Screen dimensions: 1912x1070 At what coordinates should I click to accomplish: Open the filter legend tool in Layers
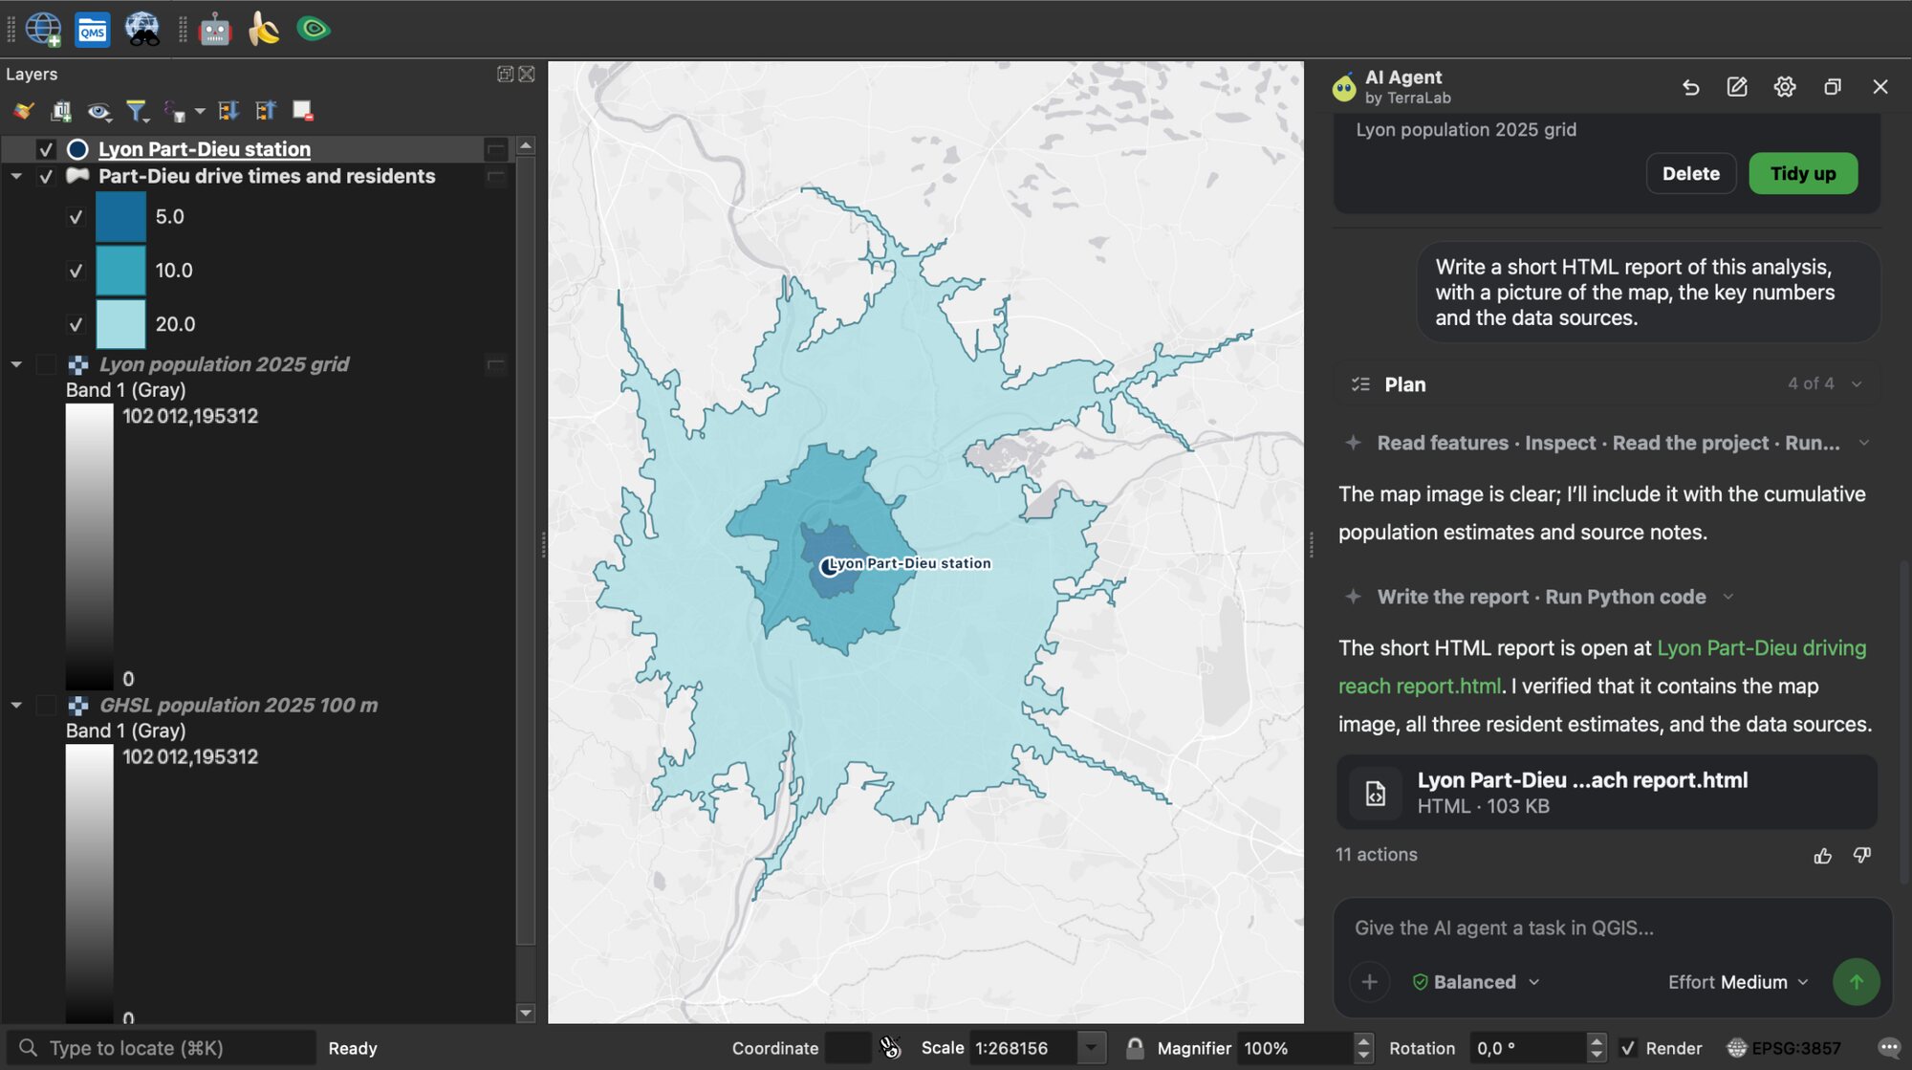tap(137, 111)
